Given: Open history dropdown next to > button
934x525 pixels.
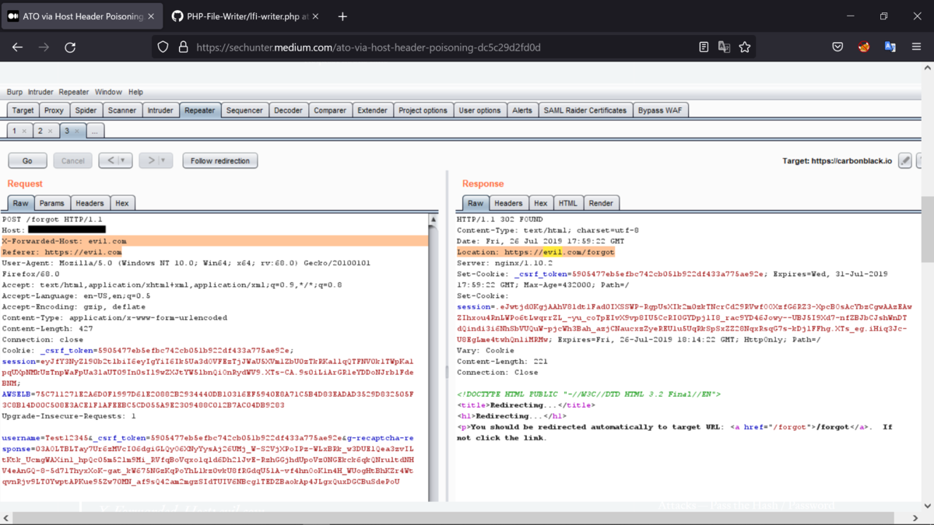Looking at the screenshot, I should (x=165, y=161).
